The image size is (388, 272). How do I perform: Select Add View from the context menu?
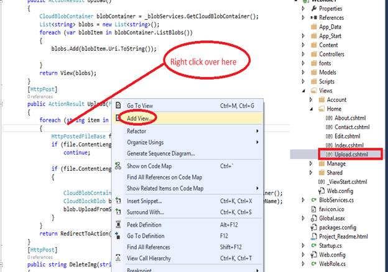pyautogui.click(x=188, y=119)
